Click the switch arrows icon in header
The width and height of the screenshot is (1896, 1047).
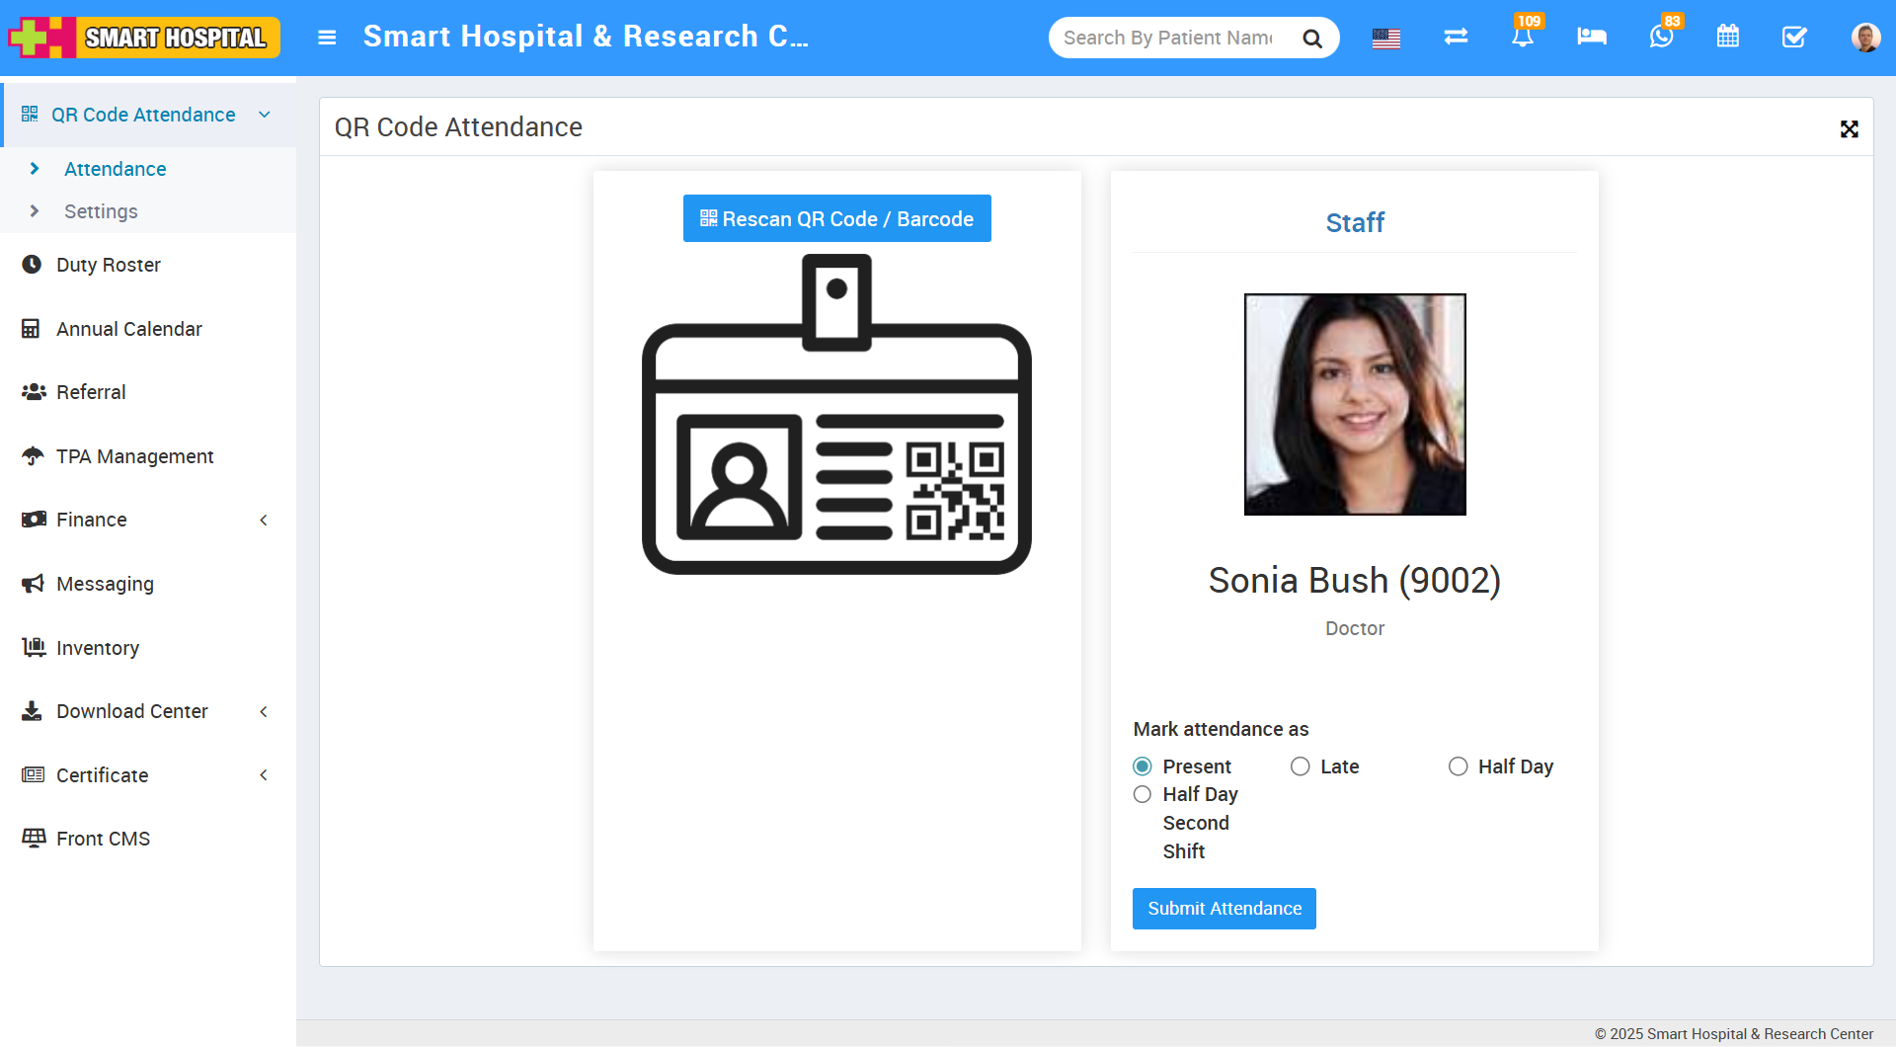pos(1456,37)
